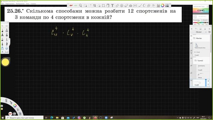Screen dimensions: 213x120
Task: Select the Группа2 layer group
Action: click(x=201, y=61)
